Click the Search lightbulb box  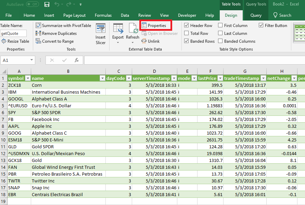tap(282, 15)
